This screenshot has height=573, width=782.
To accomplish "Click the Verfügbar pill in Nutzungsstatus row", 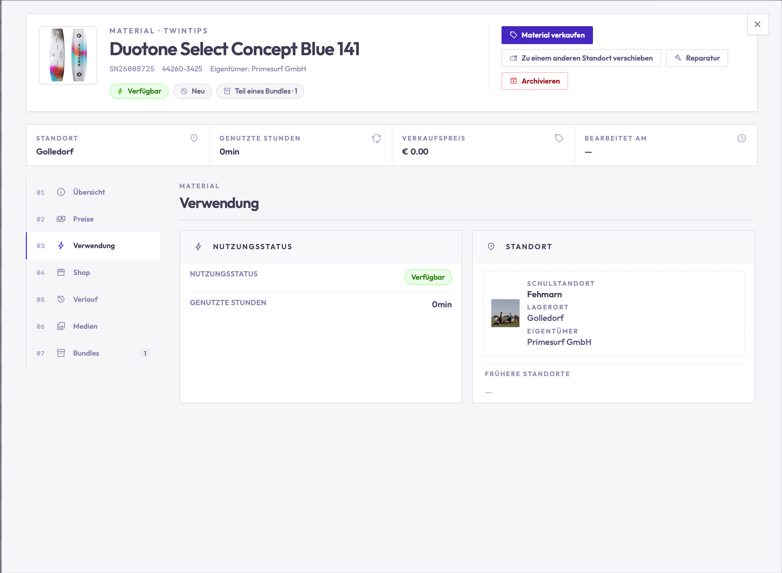I will 428,277.
